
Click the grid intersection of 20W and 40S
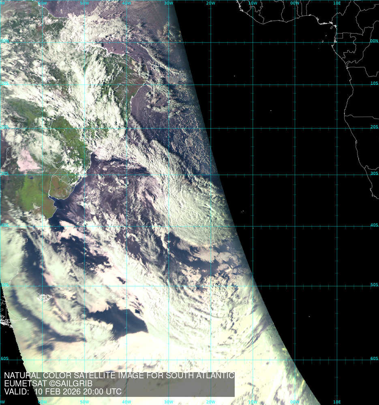[x=211, y=226]
